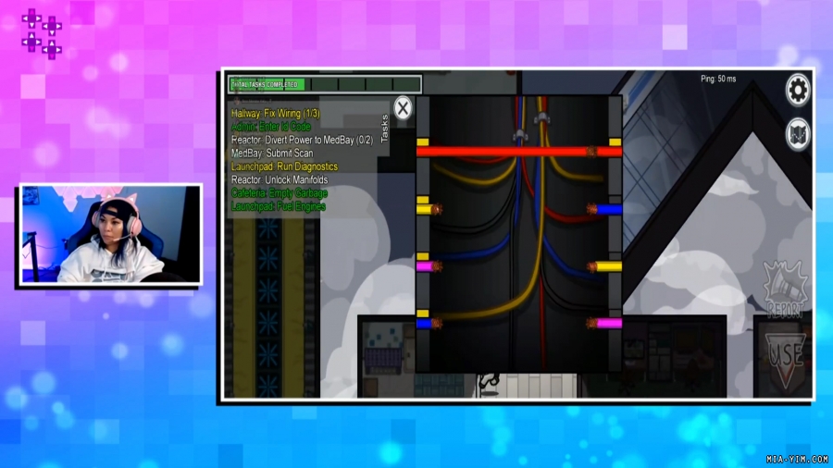This screenshot has height=468, width=833.
Task: Click the streamer webcam overlay
Action: tap(110, 234)
